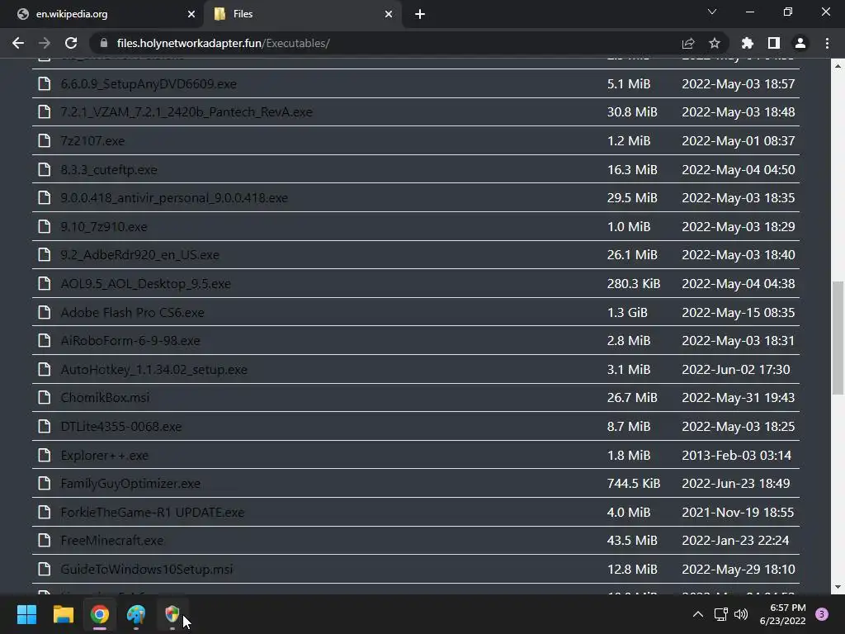The height and width of the screenshot is (634, 845).
Task: Open 9.10_7z910.exe
Action: [103, 226]
